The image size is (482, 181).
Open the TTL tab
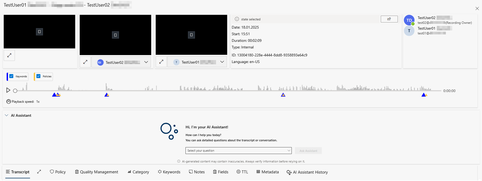pos(242,172)
